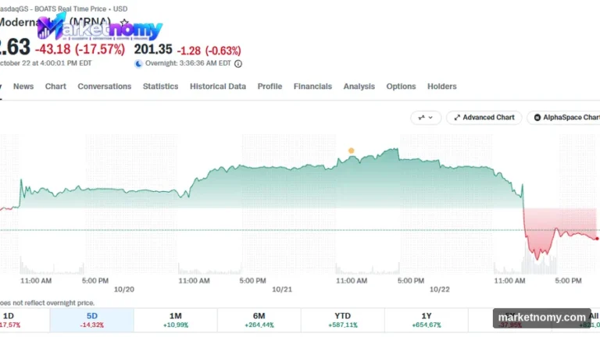
Task: Click the overnight price info icon
Action: pos(238,64)
